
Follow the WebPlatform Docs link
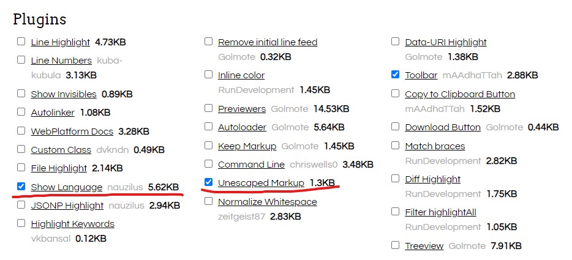72,132
